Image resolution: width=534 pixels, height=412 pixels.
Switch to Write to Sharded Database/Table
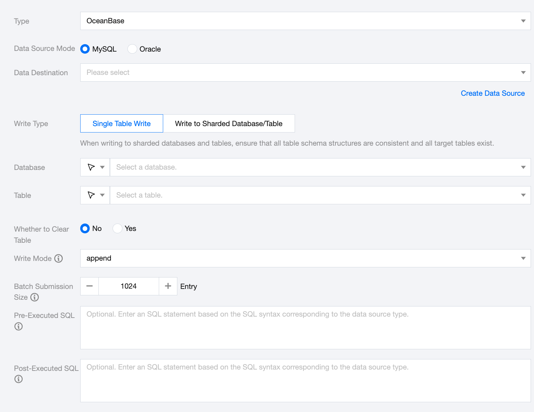pyautogui.click(x=229, y=124)
